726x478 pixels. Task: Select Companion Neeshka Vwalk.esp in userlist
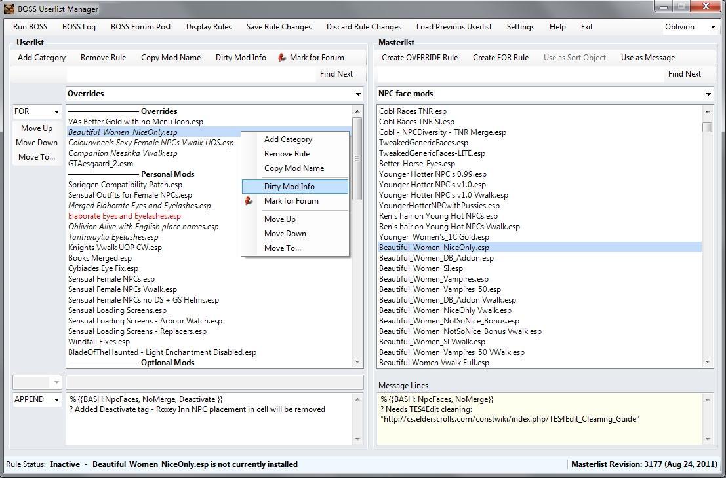coord(123,153)
